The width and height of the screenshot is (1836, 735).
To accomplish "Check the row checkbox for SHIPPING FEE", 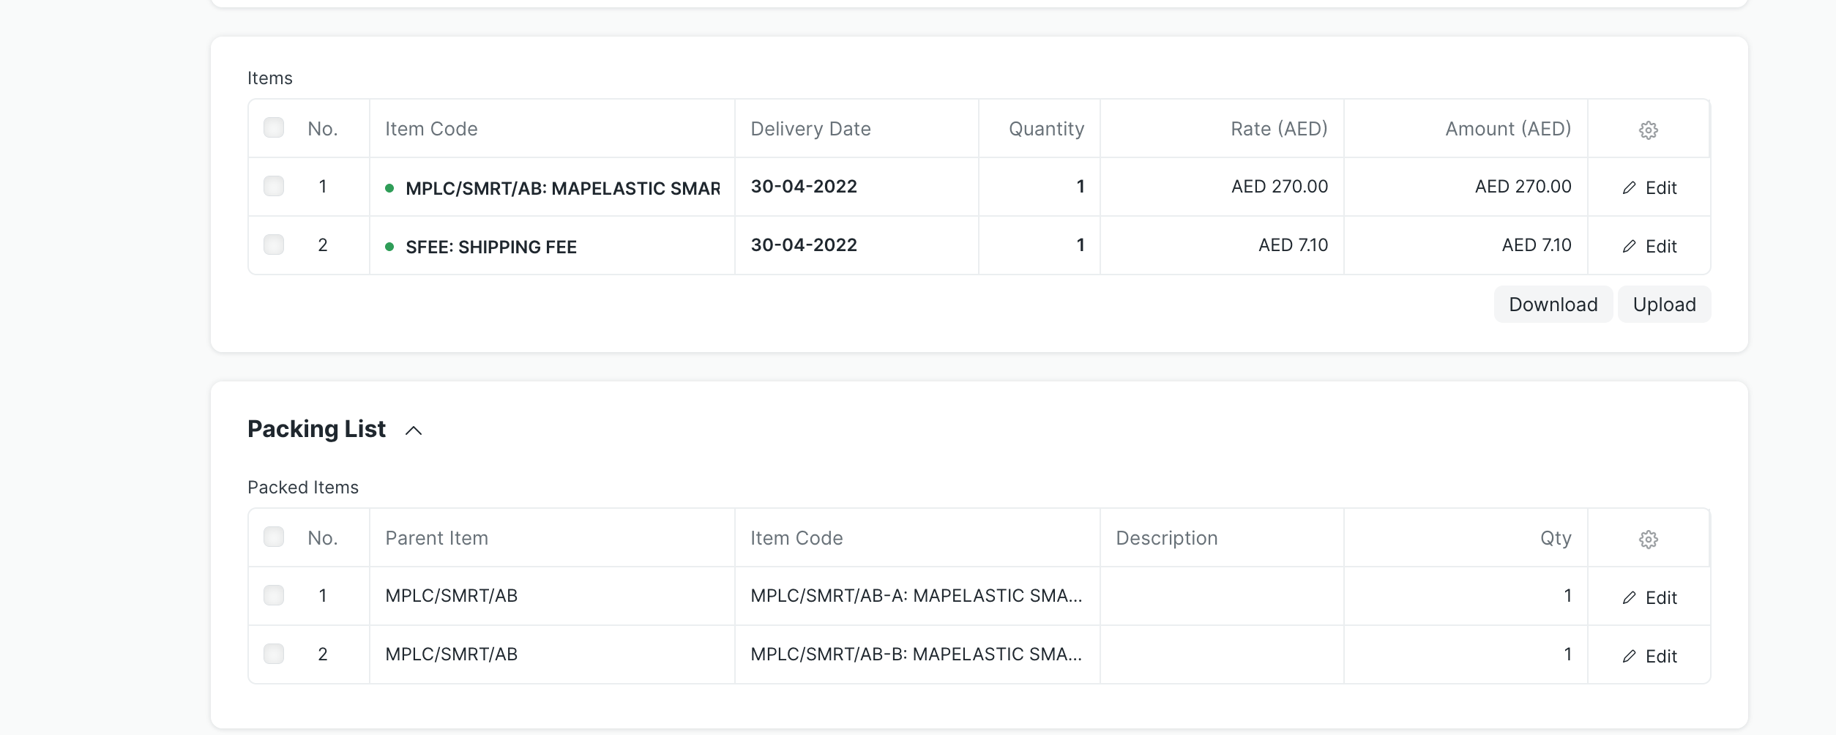I will click(275, 245).
